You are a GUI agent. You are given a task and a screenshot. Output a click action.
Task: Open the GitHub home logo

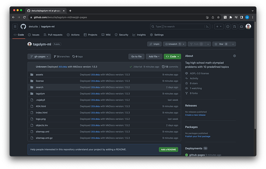(x=23, y=27)
